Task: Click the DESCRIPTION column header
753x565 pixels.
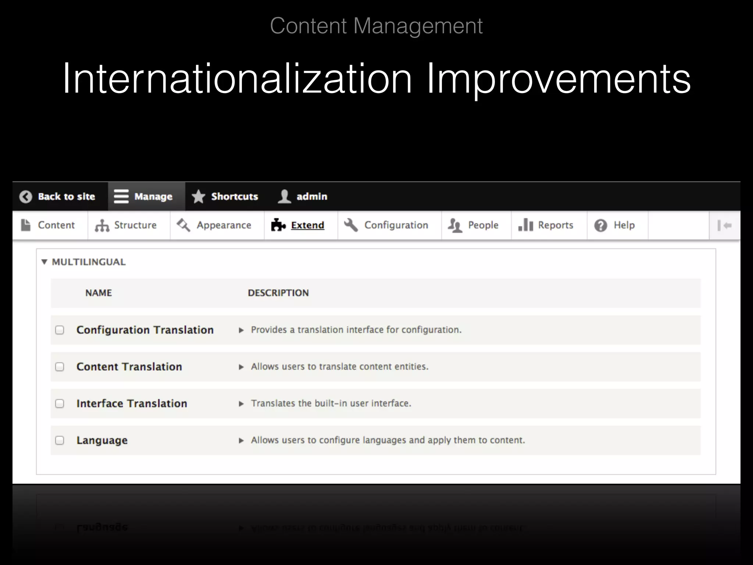Action: (278, 293)
